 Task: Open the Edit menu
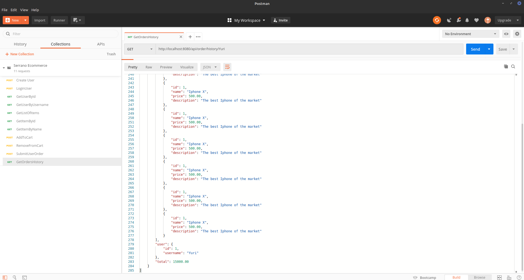pyautogui.click(x=14, y=10)
